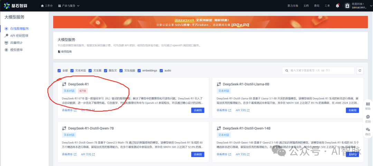Click the API key sidebar icon
The image size is (373, 166).
7,35
